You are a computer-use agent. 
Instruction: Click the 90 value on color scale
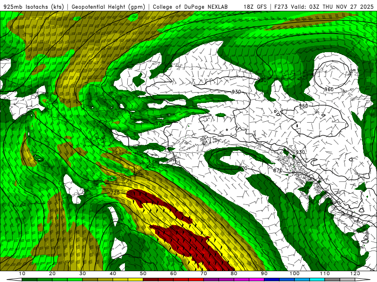(x=264, y=274)
